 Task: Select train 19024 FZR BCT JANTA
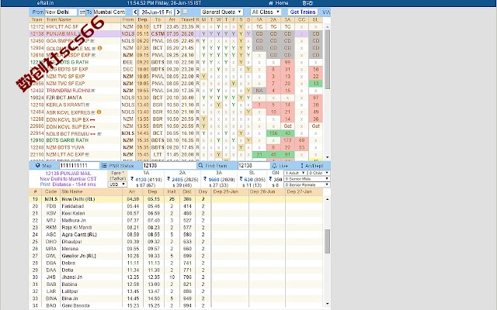pyautogui.click(x=176, y=98)
